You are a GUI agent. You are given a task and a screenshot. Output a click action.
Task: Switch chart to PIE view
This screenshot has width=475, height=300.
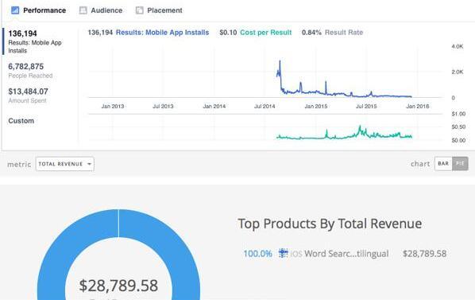tap(460, 164)
